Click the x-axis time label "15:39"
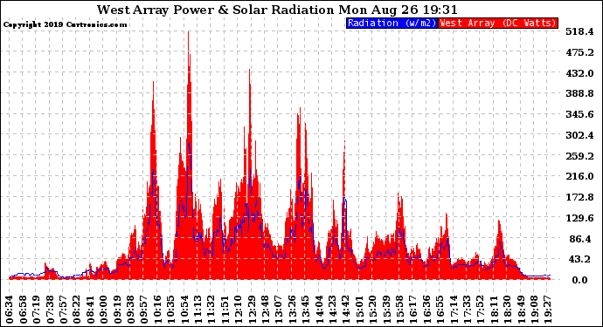603x327 pixels. click(387, 310)
